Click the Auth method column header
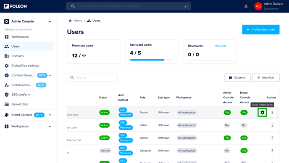This screenshot has width=289, height=163. tap(123, 97)
